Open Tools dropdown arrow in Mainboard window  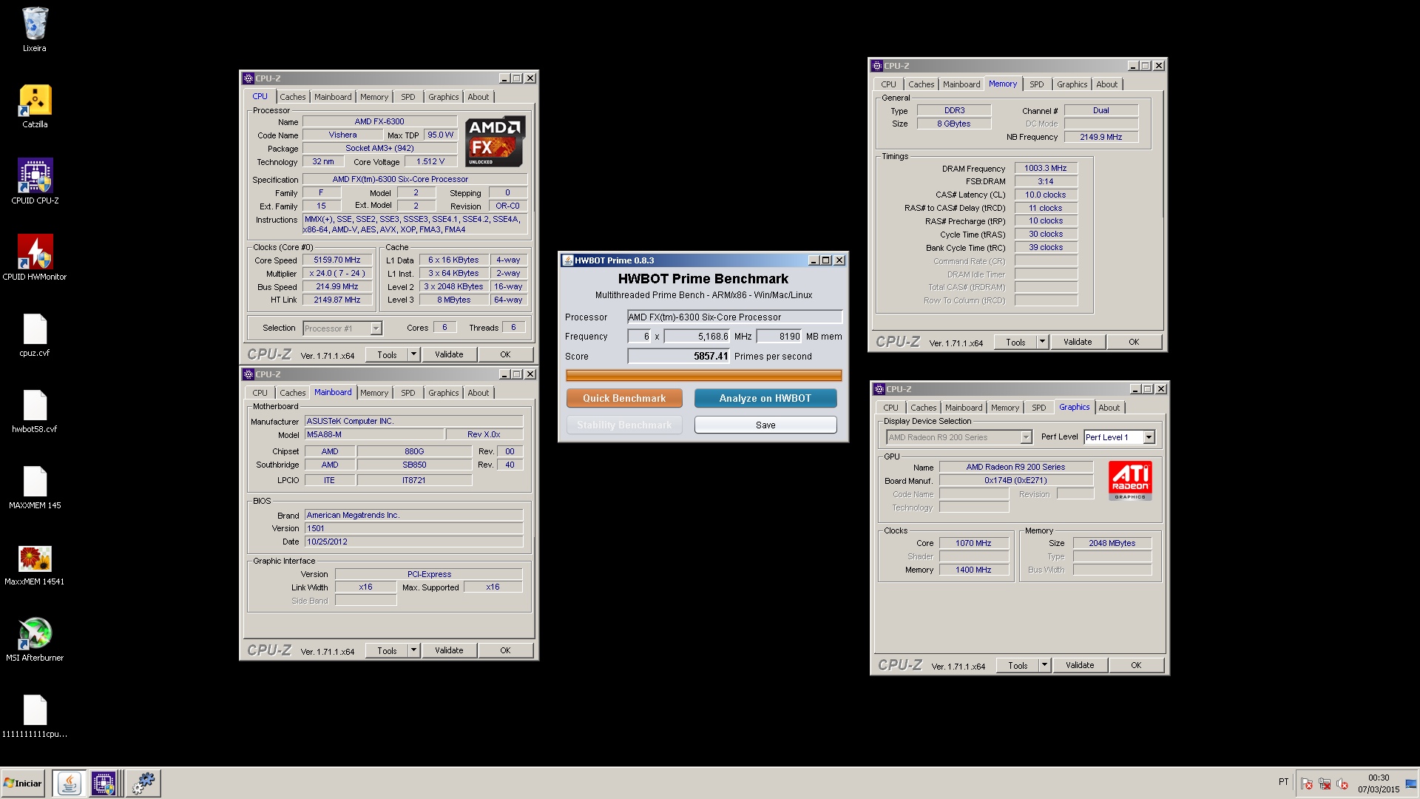tap(414, 650)
